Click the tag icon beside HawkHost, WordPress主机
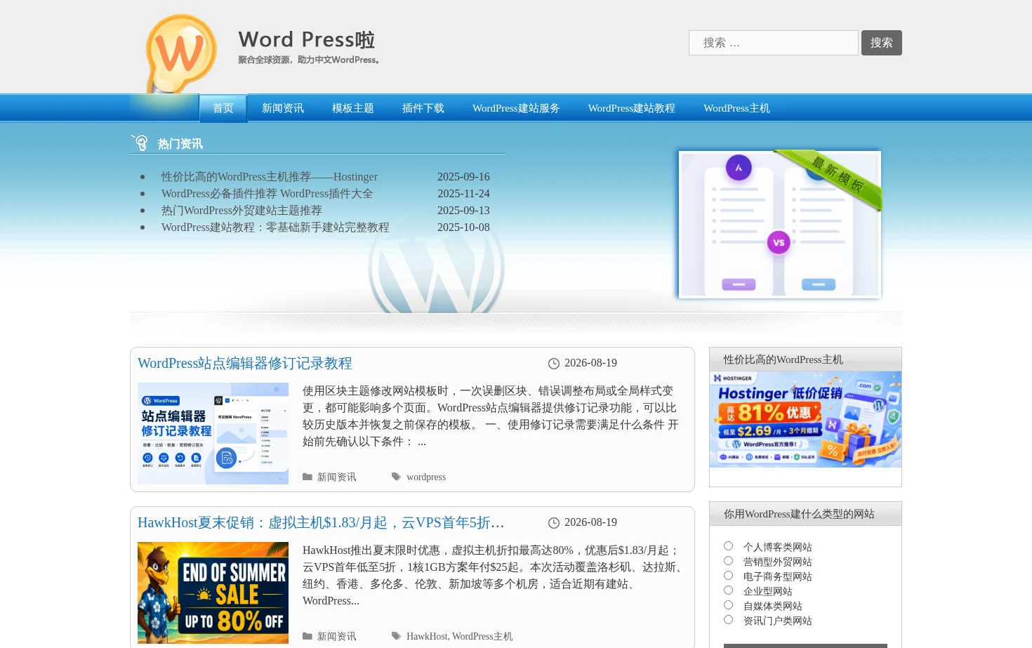 click(397, 636)
